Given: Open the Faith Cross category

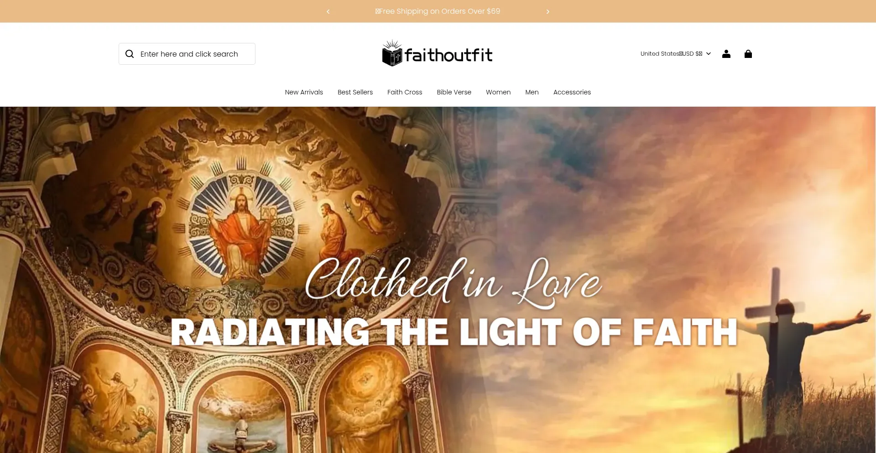Looking at the screenshot, I should pyautogui.click(x=405, y=92).
